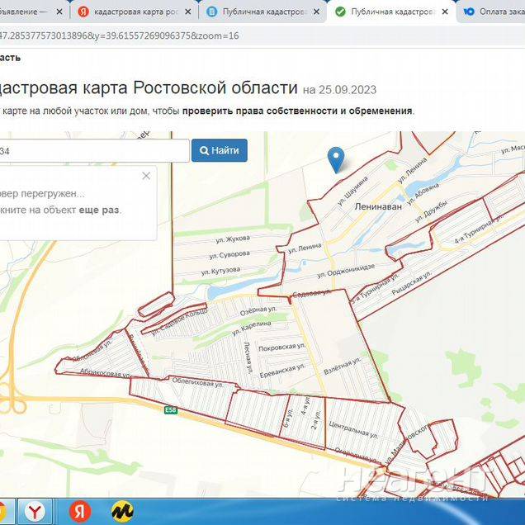The width and height of the screenshot is (525, 525).
Task: Click the blue location pin on the map
Action: point(335,158)
